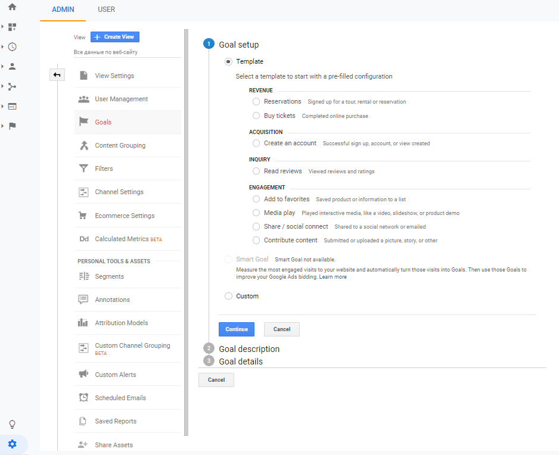Open the Admin gear icon
Image resolution: width=559 pixels, height=455 pixels.
[x=13, y=444]
